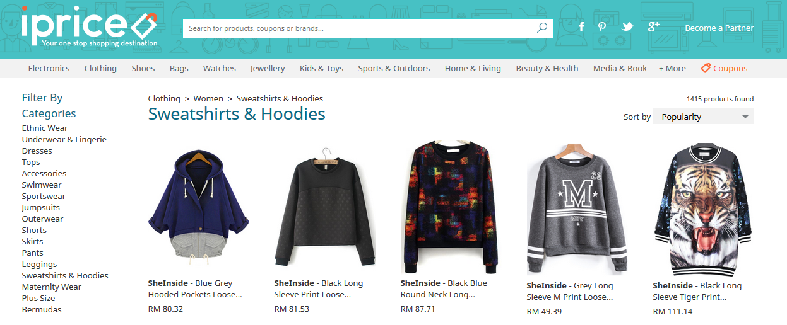Open the tiger print sweatshirt image
The image size is (787, 325).
(x=703, y=207)
